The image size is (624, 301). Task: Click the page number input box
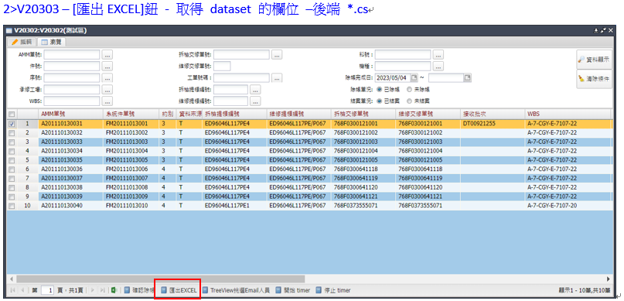point(47,291)
